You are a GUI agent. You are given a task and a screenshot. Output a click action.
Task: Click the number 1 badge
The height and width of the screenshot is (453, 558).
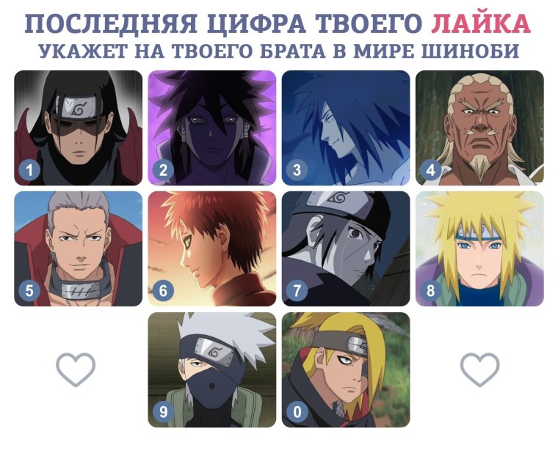tap(29, 170)
